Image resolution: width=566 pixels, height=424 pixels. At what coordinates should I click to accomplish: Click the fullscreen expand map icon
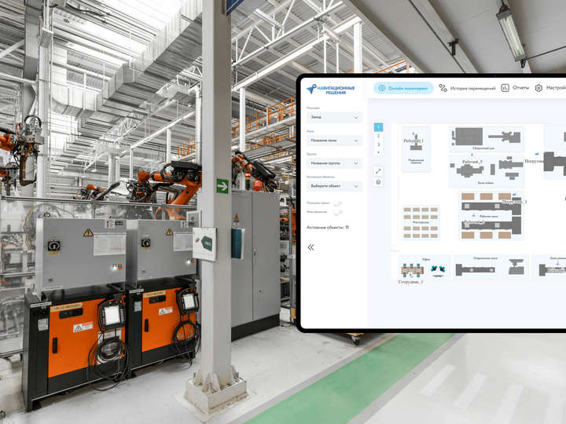(x=378, y=170)
